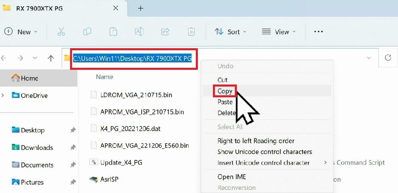Viewport: 398px width, 193px height.
Task: Click the Paste clipboard icon in toolbar
Action: coord(113,32)
